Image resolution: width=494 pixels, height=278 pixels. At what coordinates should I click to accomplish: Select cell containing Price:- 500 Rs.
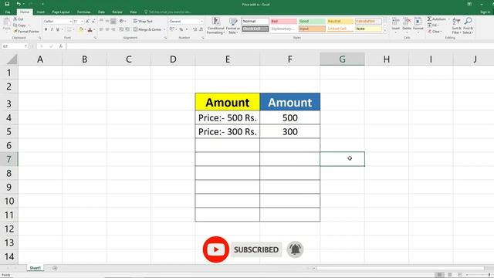pos(228,117)
